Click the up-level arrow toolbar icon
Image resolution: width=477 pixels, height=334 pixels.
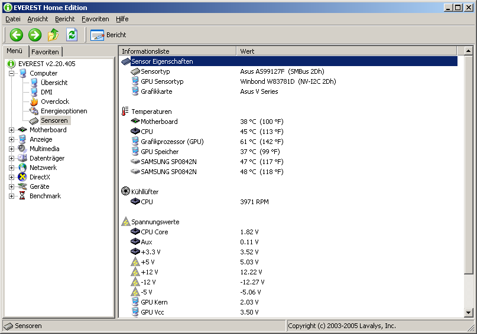coord(53,35)
